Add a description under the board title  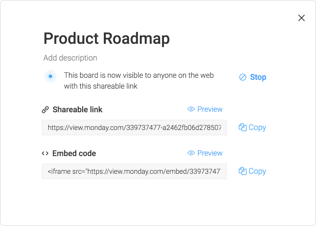point(70,58)
